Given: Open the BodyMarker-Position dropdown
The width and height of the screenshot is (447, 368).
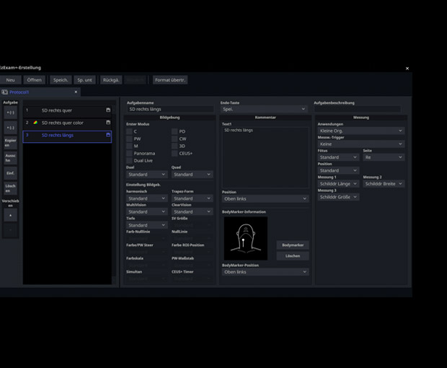Looking at the screenshot, I should pos(265,272).
